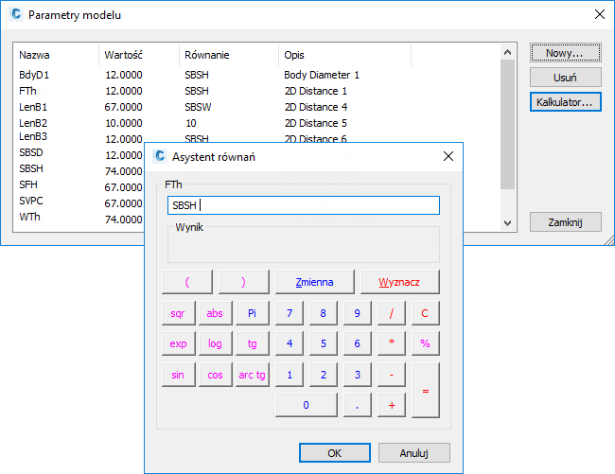Select the BdyD1 parameter row
615x474 pixels.
[x=257, y=75]
